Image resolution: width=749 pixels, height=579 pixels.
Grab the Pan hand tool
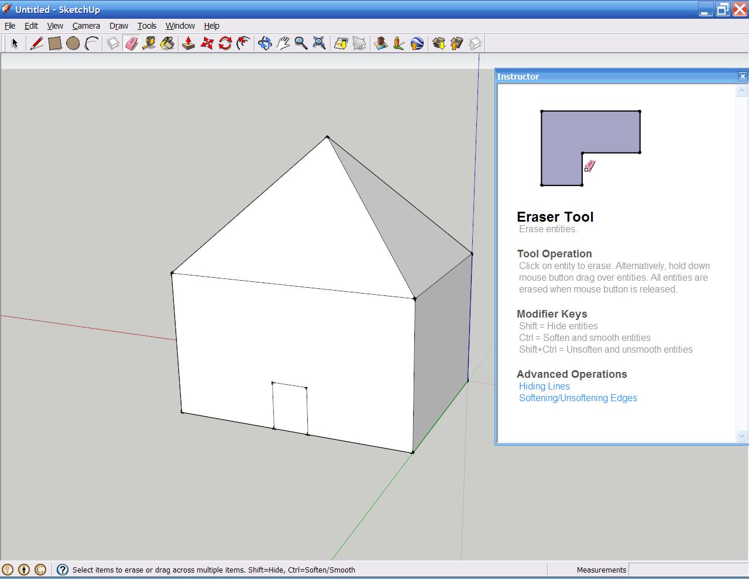[x=284, y=43]
